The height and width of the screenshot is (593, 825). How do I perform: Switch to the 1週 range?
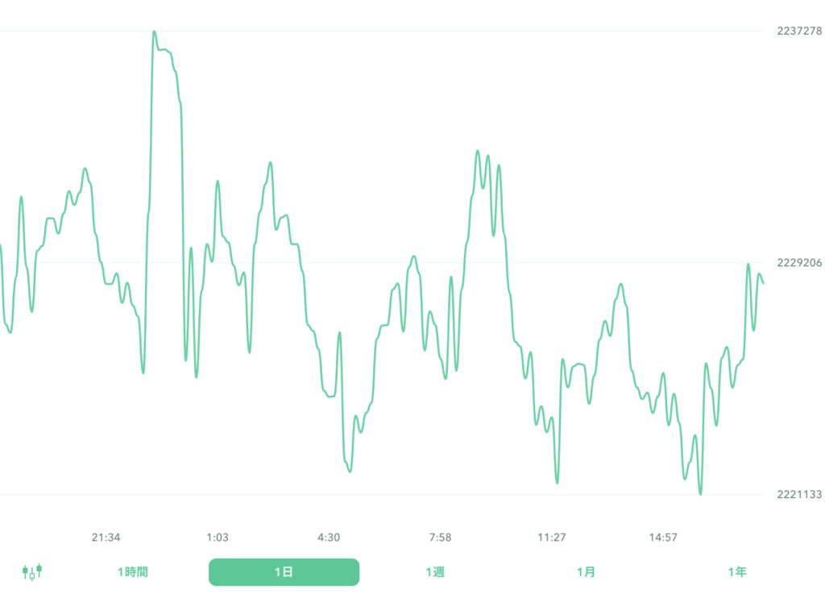[435, 572]
